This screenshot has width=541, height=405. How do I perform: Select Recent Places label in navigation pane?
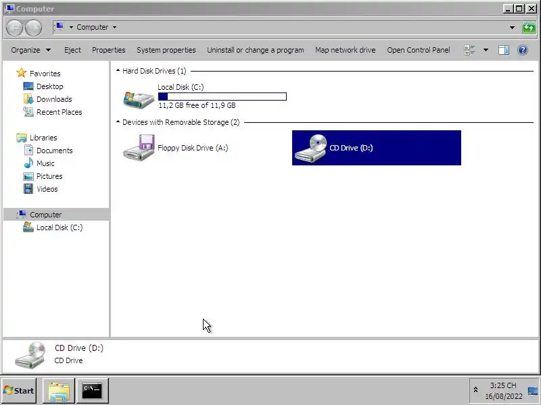coord(60,112)
